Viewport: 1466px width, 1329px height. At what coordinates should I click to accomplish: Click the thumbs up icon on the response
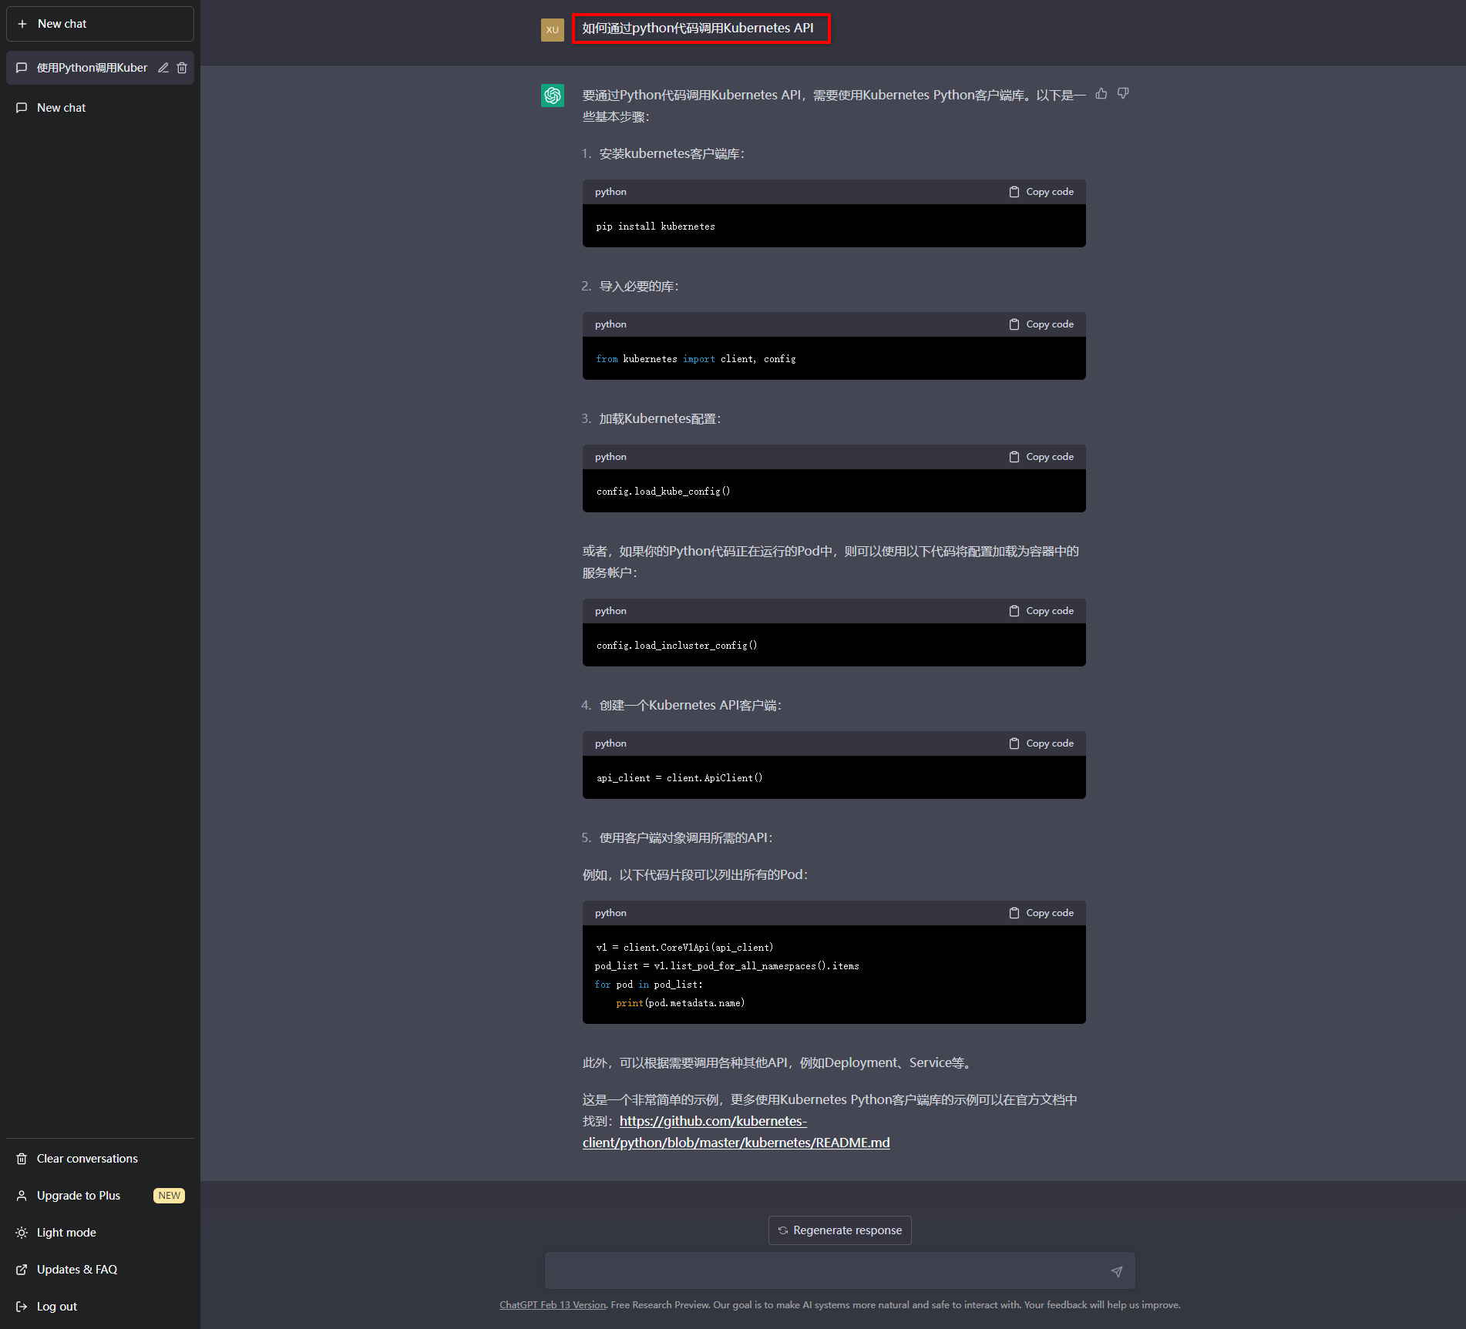point(1101,93)
